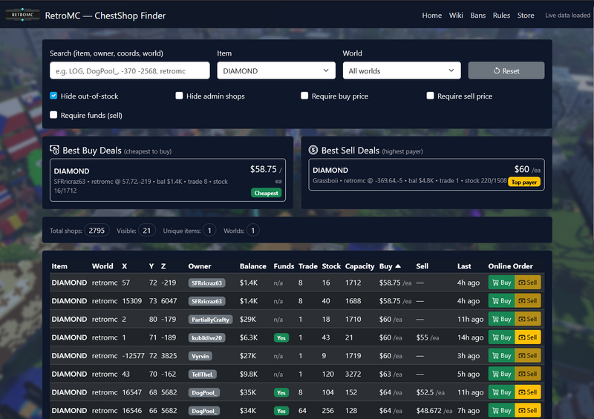594x419 pixels.
Task: Focus the Search item, owner, coords field
Action: [129, 70]
